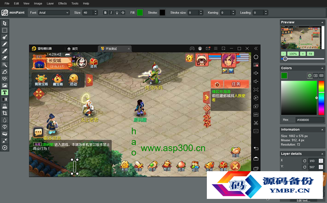Open the Shapes tool
Screen dimensions: 327x203
(4, 78)
